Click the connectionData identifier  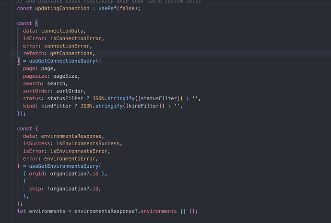pyautogui.click(x=62, y=31)
